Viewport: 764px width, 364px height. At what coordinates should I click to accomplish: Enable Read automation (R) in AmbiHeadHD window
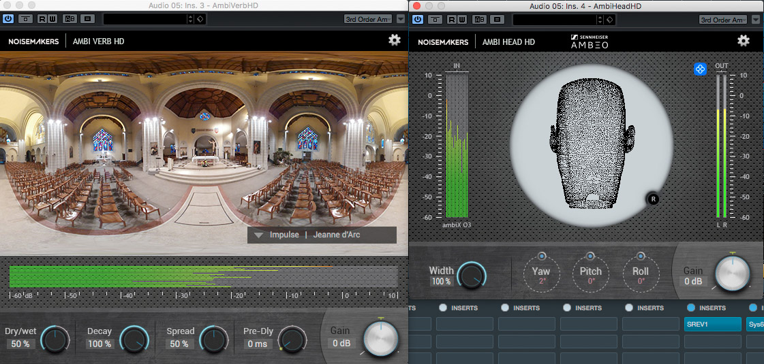point(451,19)
